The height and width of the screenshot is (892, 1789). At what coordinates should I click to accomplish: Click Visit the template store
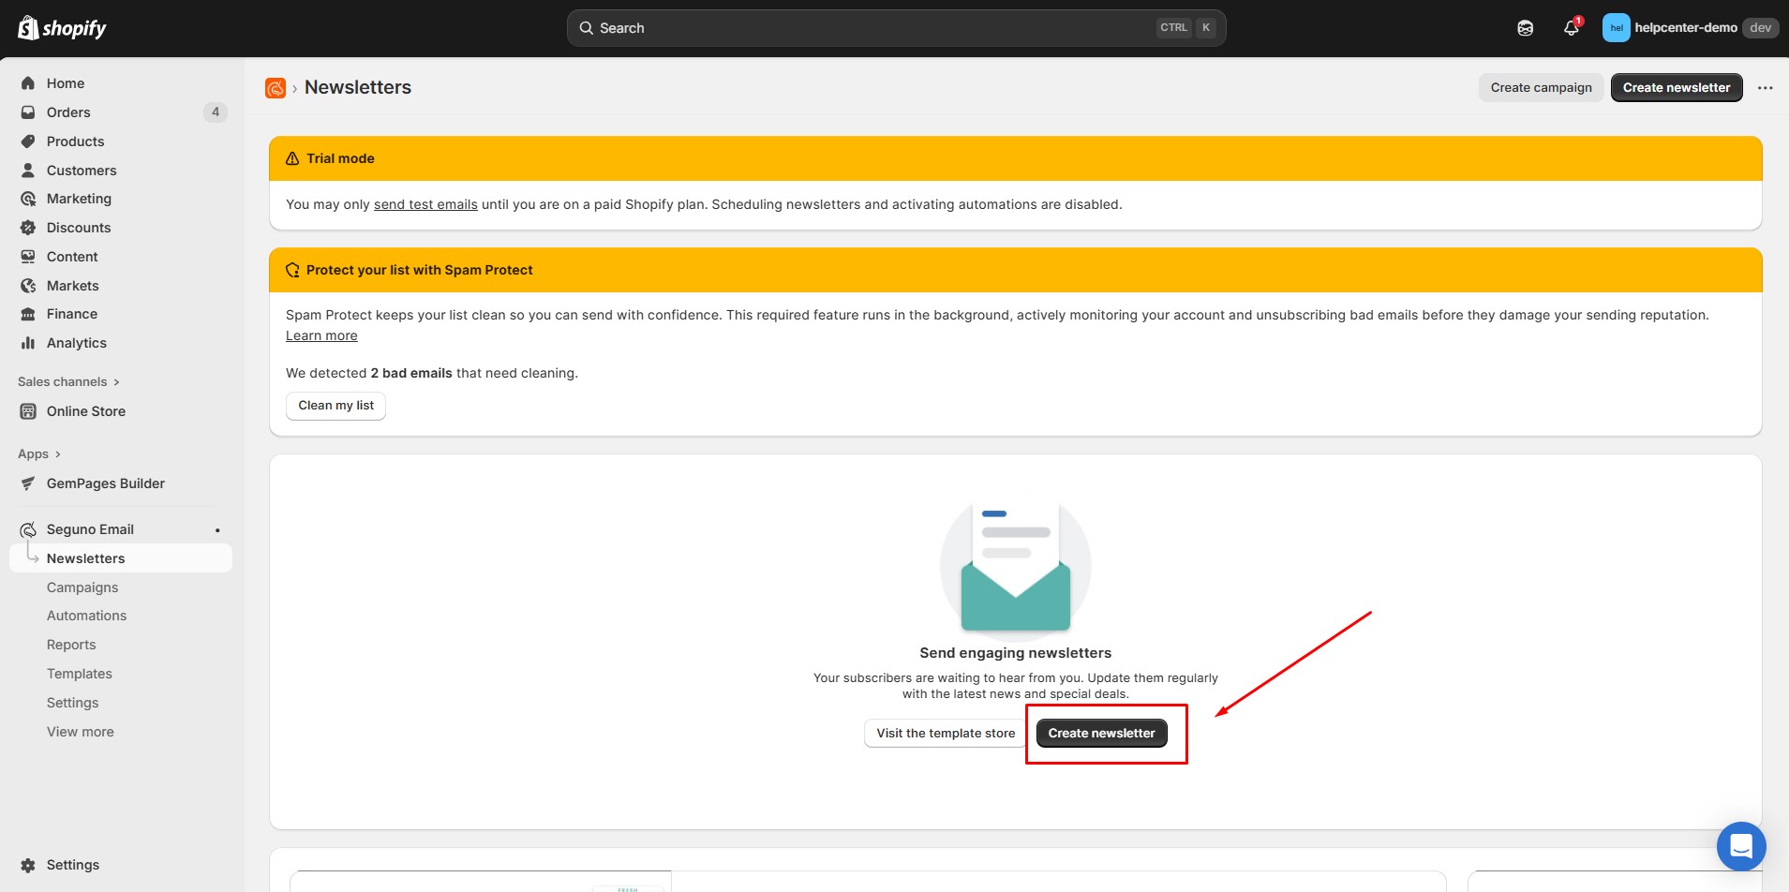tap(945, 734)
